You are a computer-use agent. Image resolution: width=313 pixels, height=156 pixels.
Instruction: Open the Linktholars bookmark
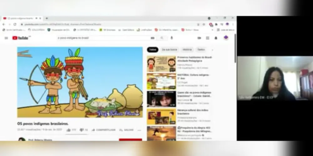[x=144, y=30]
